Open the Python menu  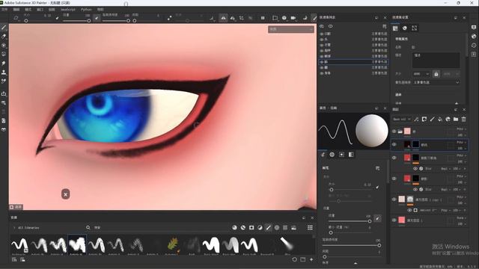[86, 10]
